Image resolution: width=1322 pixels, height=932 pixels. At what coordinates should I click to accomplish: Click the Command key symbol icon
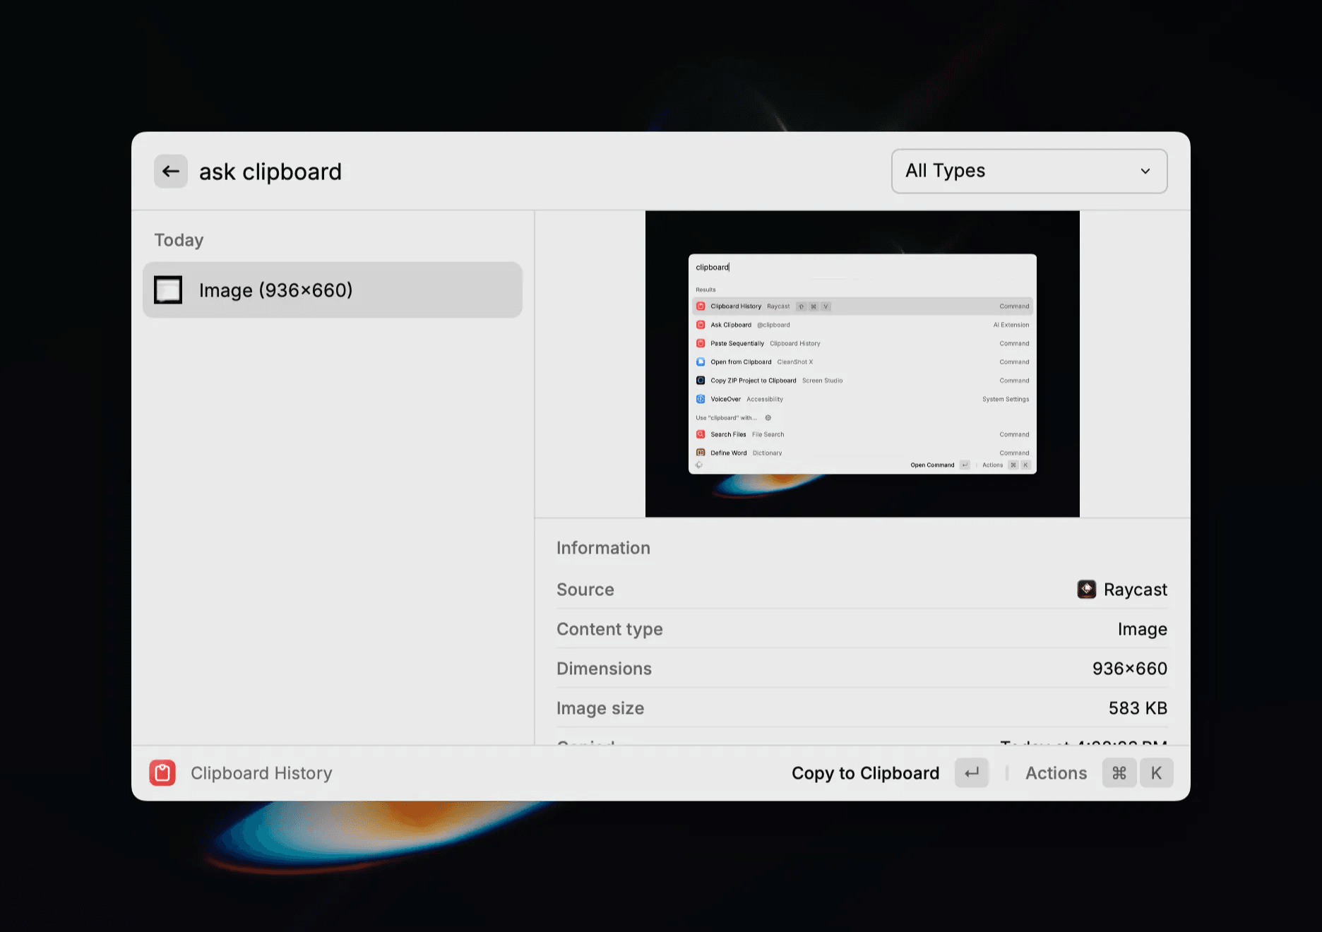pos(1119,773)
